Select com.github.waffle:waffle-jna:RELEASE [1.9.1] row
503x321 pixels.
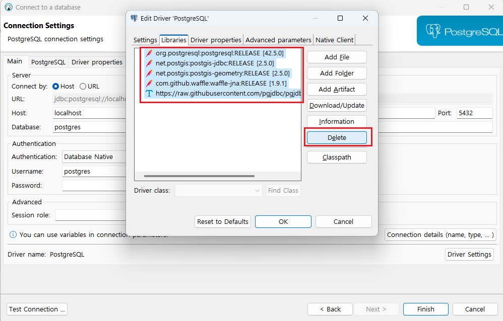click(x=216, y=84)
